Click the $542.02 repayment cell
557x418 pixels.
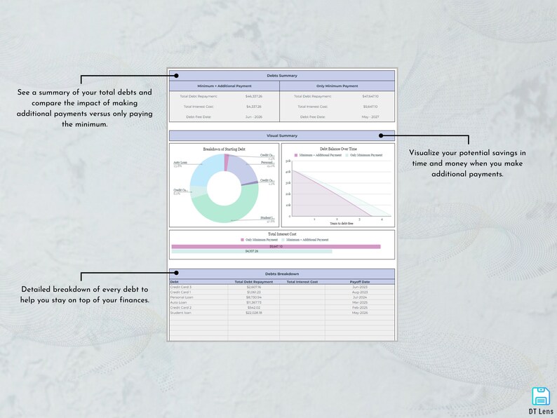pos(254,308)
